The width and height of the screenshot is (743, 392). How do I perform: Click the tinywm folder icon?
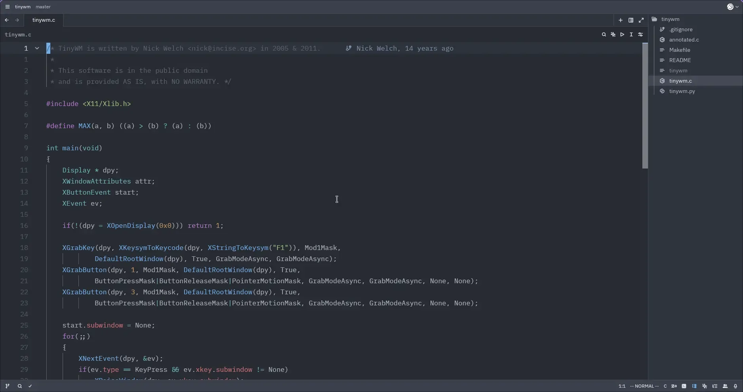point(654,19)
